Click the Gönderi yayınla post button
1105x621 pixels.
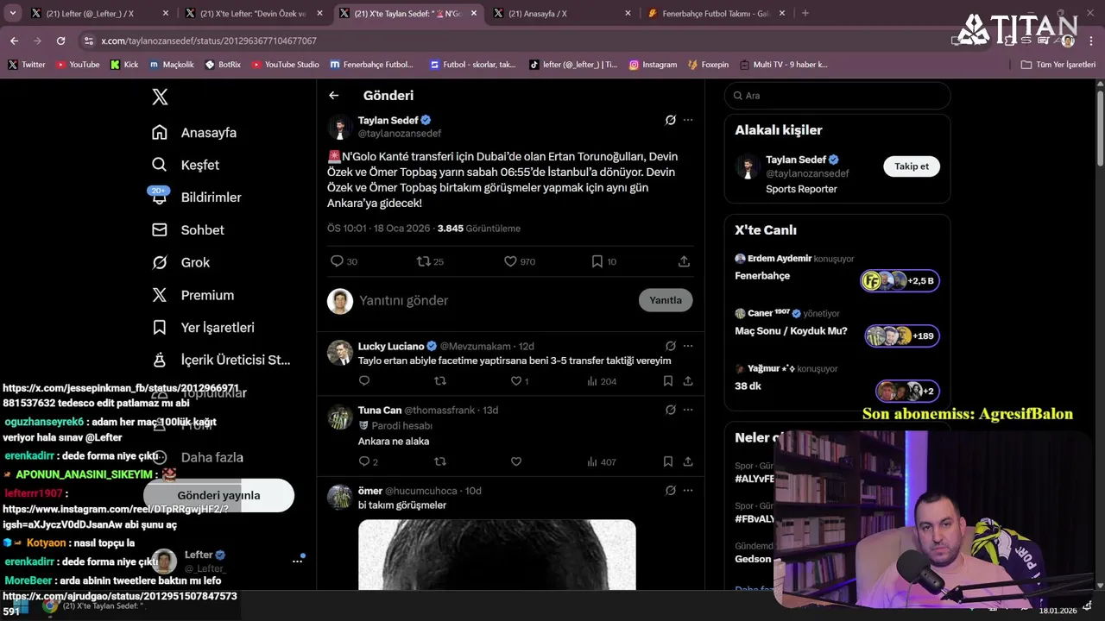218,495
